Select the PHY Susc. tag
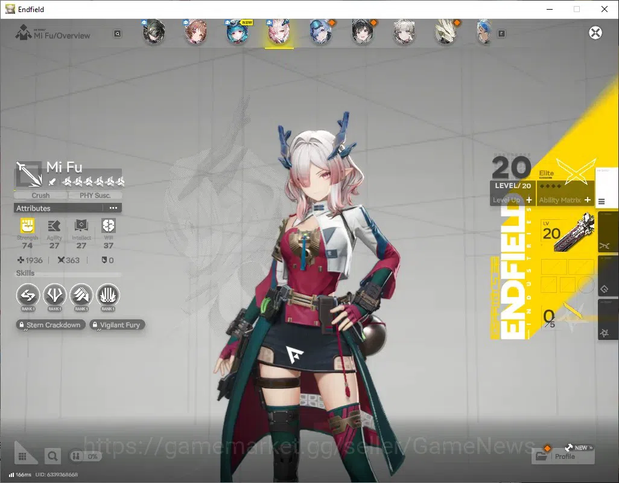The image size is (619, 483). [x=95, y=196]
